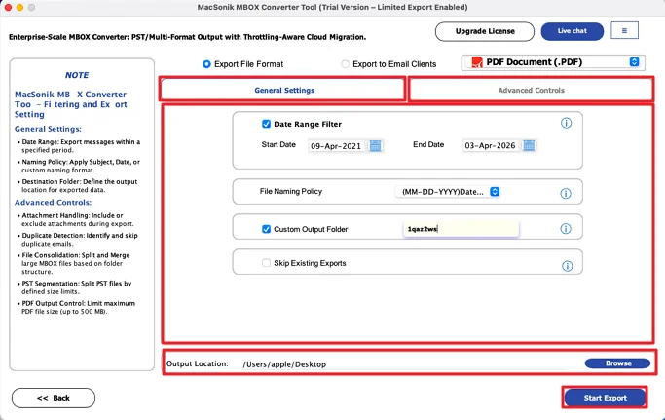Click the Duplicate Detection note bullet
Screen dimensions: 665x420
[x=80, y=240]
